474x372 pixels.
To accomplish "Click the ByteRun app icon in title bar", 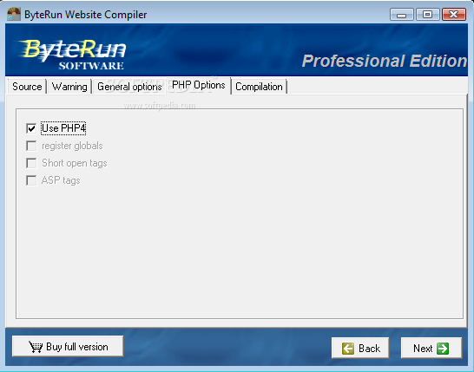I will (14, 14).
